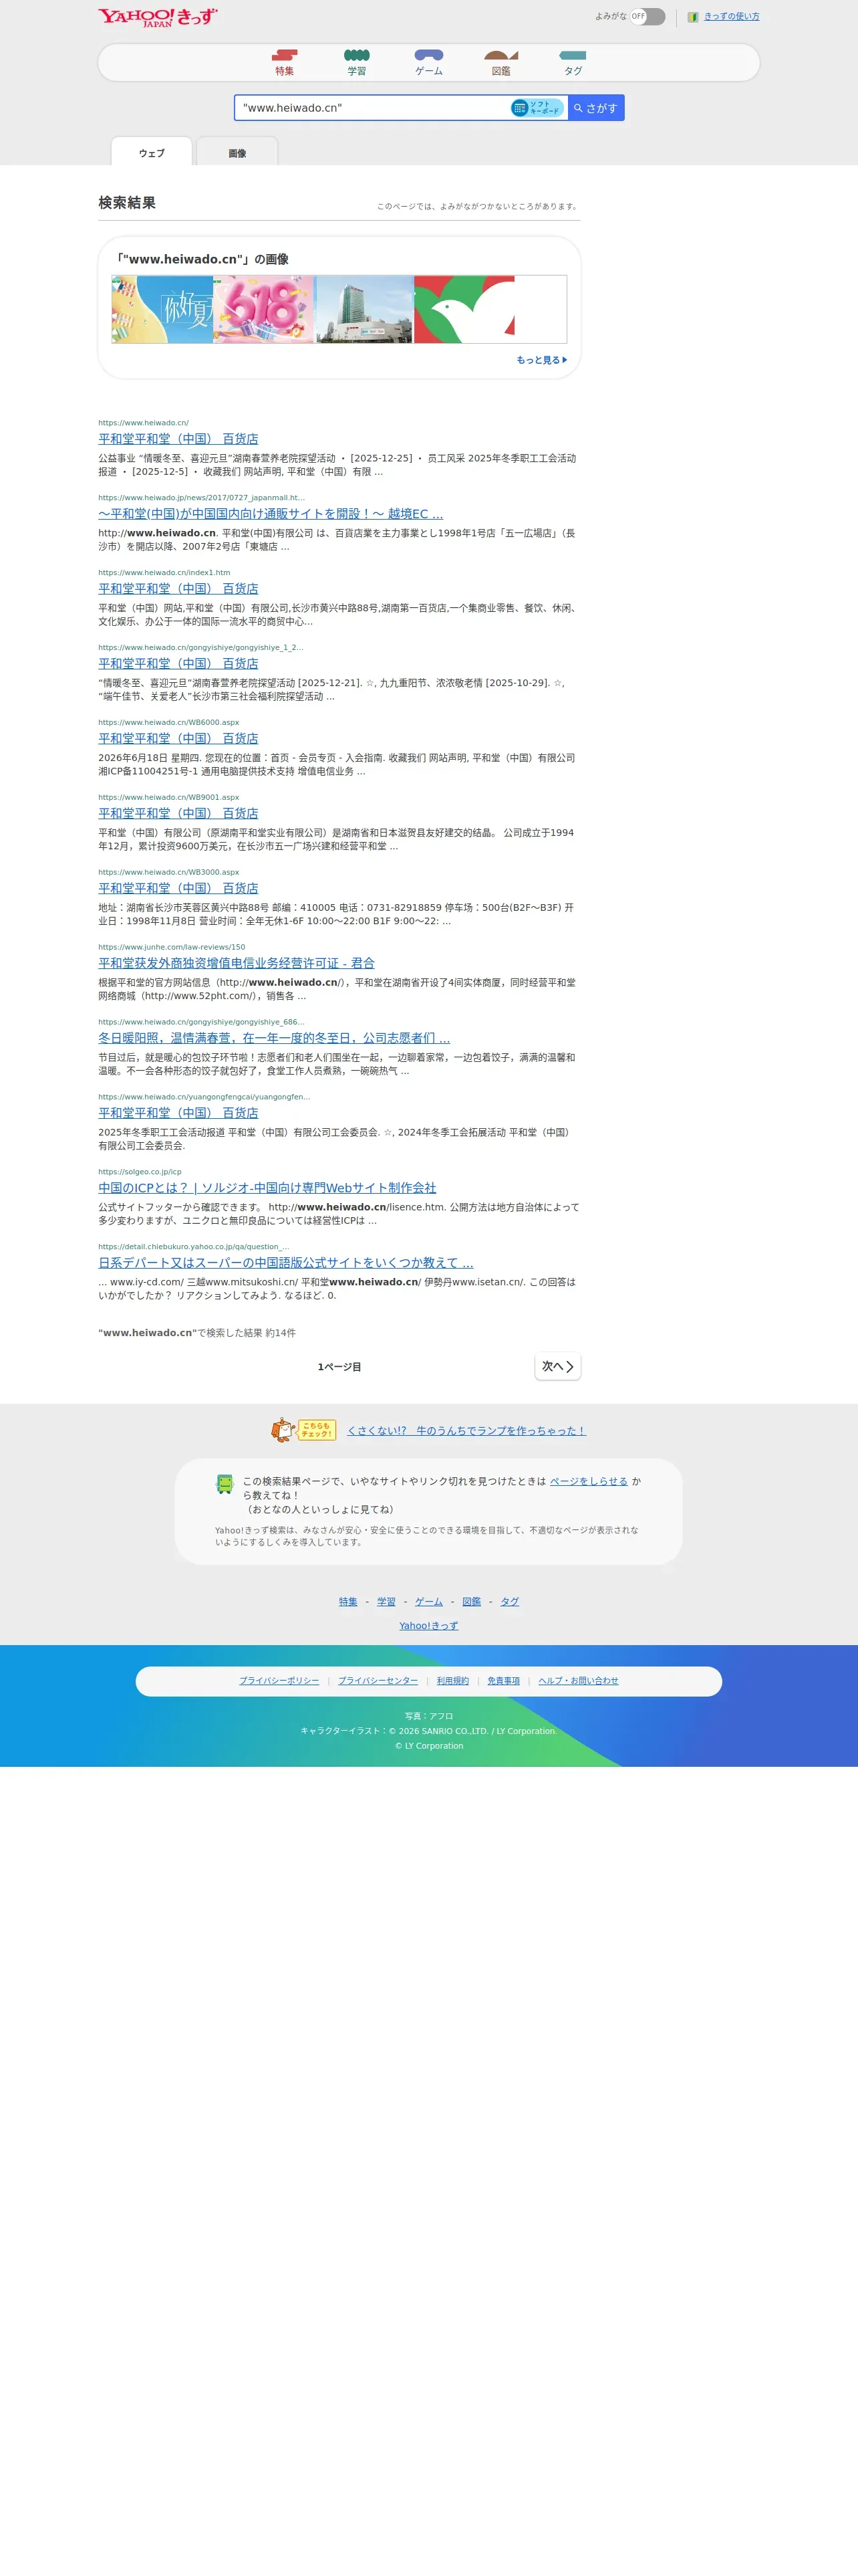Open the beach umbrella image thumbnail

[163, 310]
